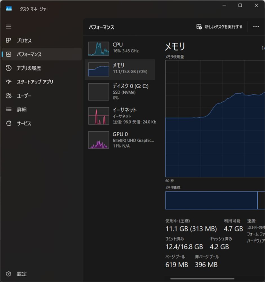Open 設定 at the bottom of sidebar

coord(42,274)
